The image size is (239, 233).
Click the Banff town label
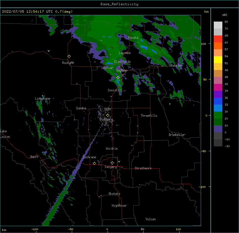click(34, 157)
